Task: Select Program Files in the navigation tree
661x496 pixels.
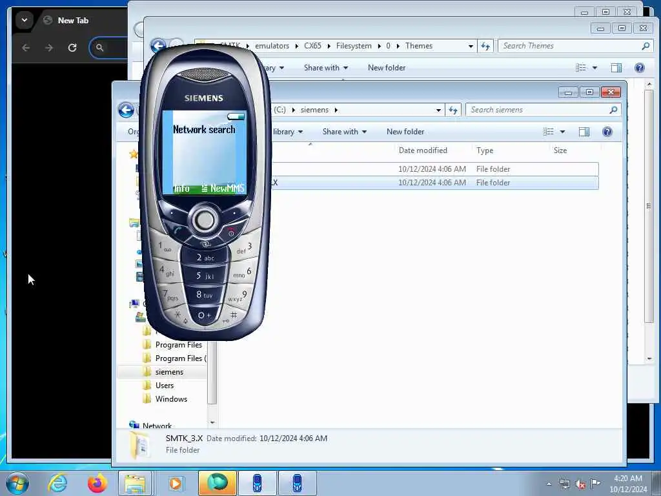Action: 178,345
